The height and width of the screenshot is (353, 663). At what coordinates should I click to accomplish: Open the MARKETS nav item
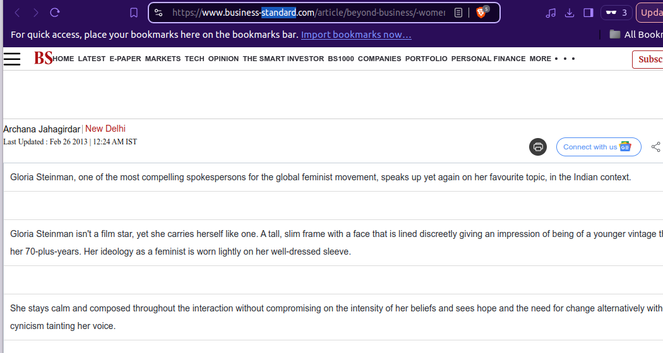click(x=163, y=59)
